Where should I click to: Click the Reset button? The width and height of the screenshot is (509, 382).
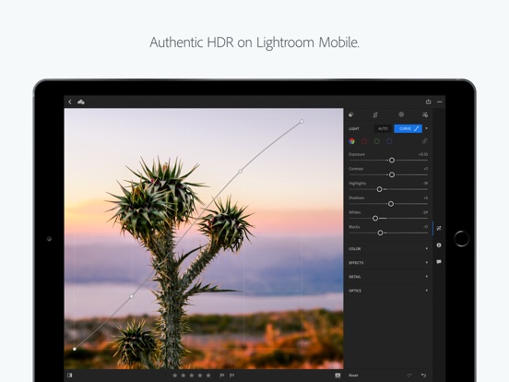[x=353, y=376]
